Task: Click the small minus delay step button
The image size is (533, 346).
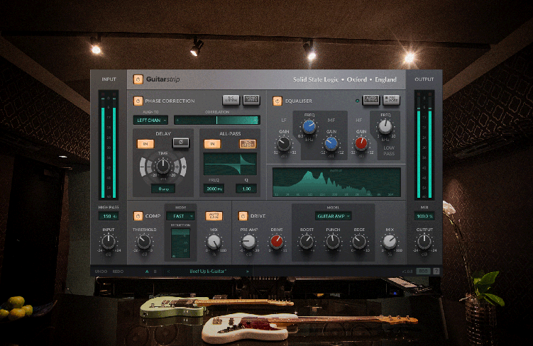Action: 149,167
